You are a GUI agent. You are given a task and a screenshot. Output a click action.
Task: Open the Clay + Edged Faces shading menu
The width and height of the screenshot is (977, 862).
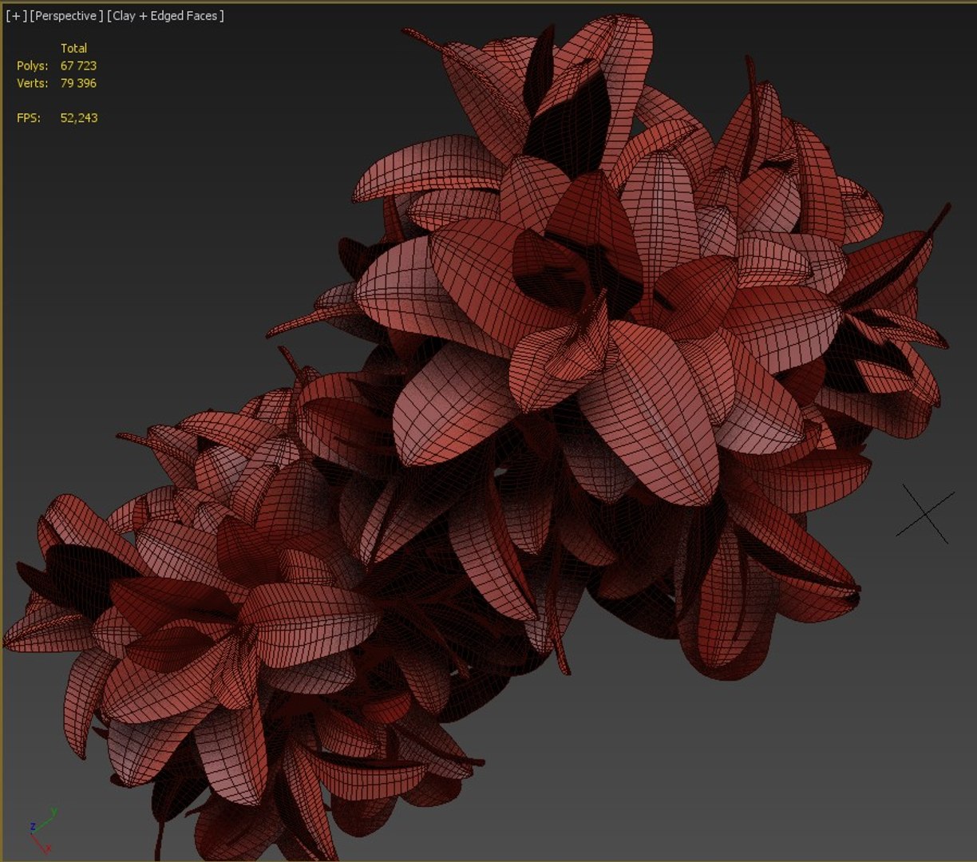(x=166, y=16)
